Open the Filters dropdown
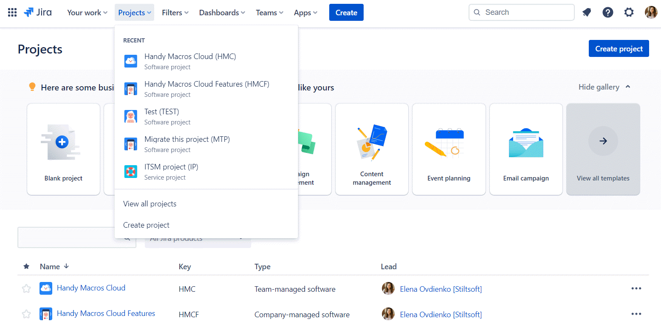661x327 pixels. click(x=175, y=12)
